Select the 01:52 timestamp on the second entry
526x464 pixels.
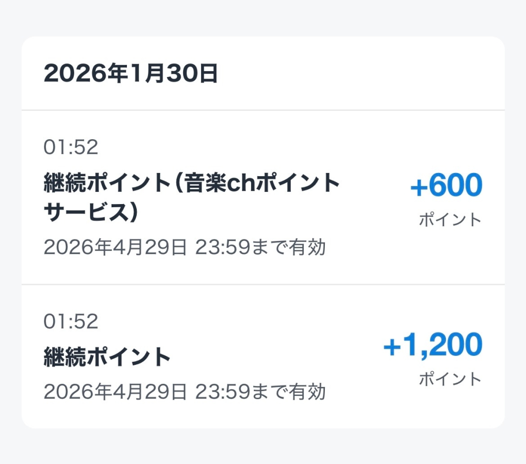point(70,321)
